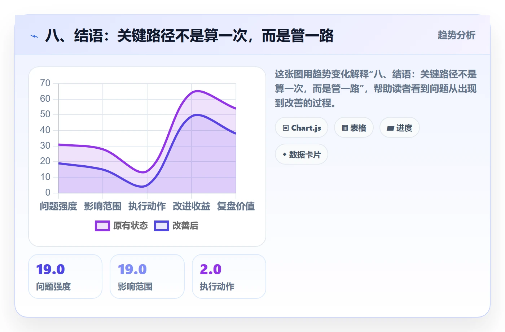Select the 表格 tag
The width and height of the screenshot is (505, 332).
(354, 128)
